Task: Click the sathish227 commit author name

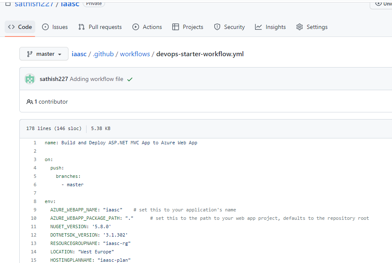Action: (54, 79)
